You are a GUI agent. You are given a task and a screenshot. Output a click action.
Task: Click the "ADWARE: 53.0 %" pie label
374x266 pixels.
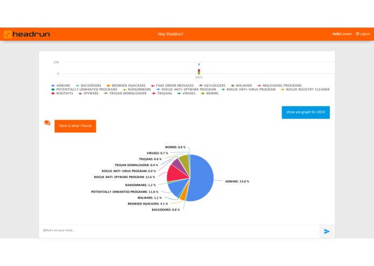237,181
